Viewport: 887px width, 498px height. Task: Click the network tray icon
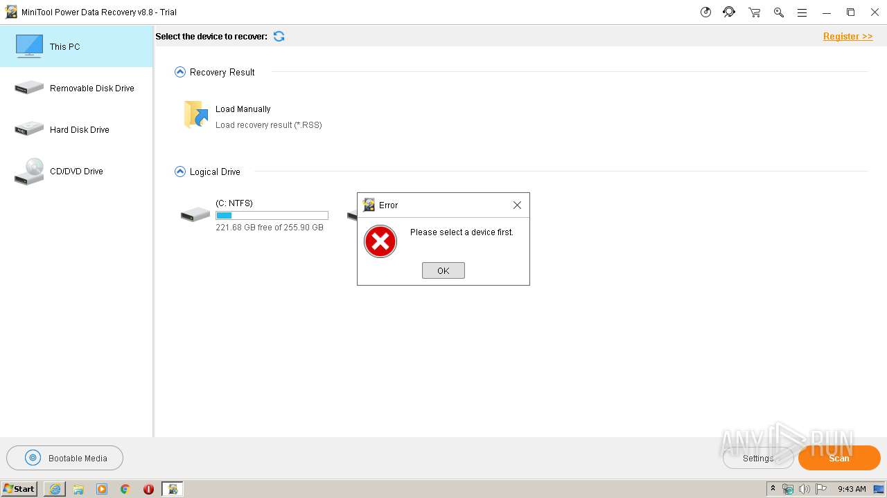click(788, 489)
